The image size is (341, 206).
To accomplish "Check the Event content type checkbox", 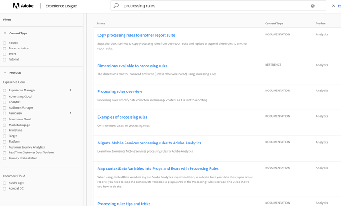I will coord(5,54).
